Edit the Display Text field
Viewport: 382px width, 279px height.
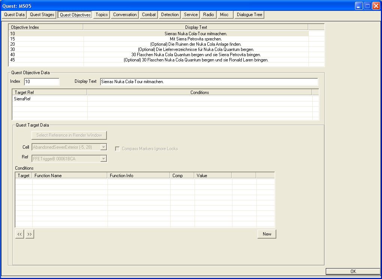coord(209,82)
